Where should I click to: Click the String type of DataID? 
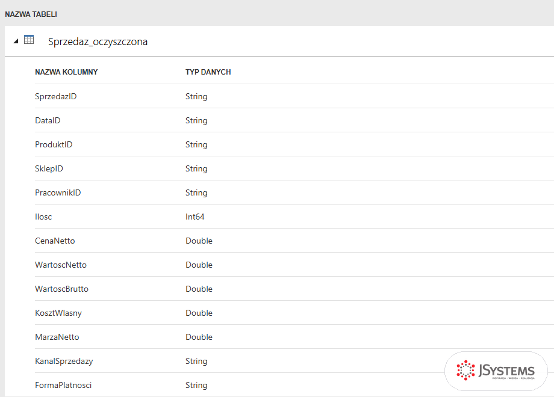coord(196,121)
